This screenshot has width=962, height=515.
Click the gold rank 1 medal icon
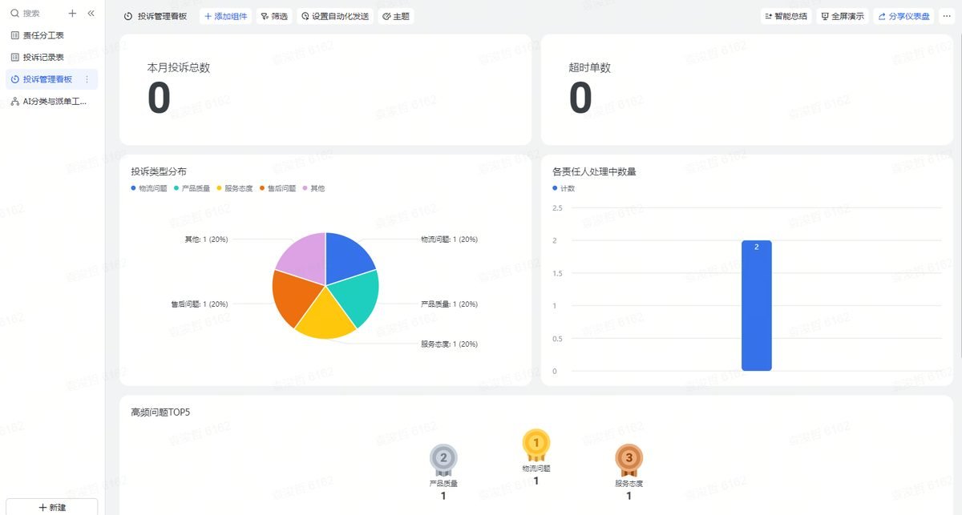coord(536,445)
